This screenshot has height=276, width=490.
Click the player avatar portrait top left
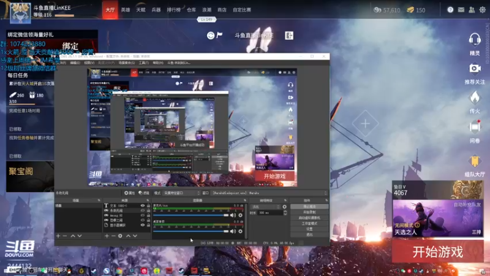(20, 13)
